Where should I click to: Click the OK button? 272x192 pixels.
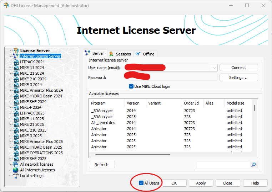(x=174, y=183)
